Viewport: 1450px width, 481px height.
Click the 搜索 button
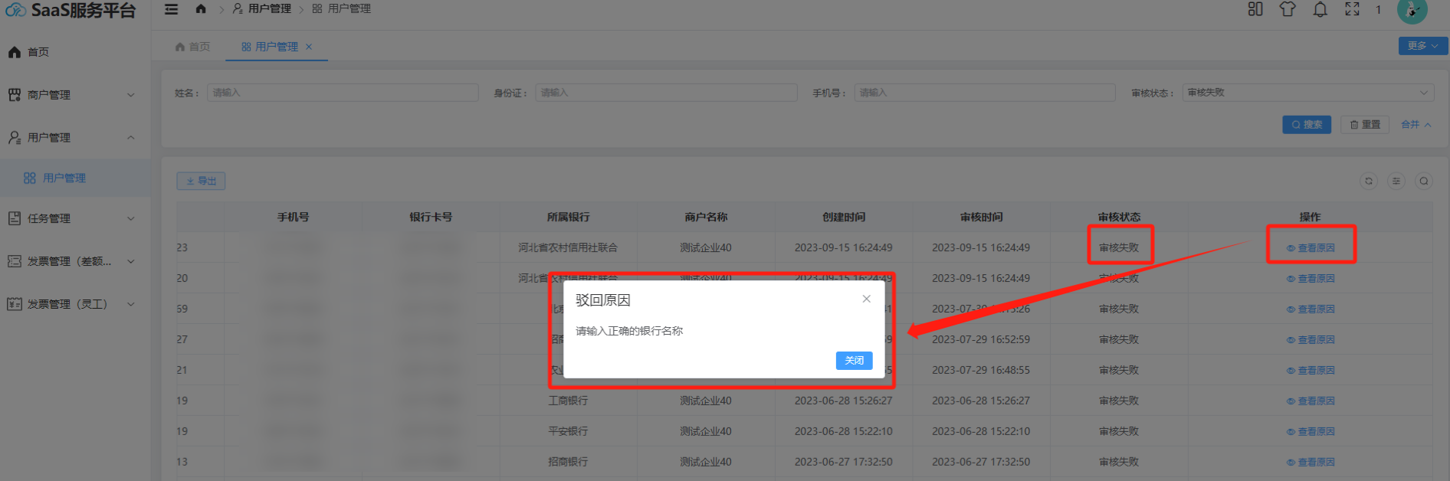pyautogui.click(x=1306, y=125)
